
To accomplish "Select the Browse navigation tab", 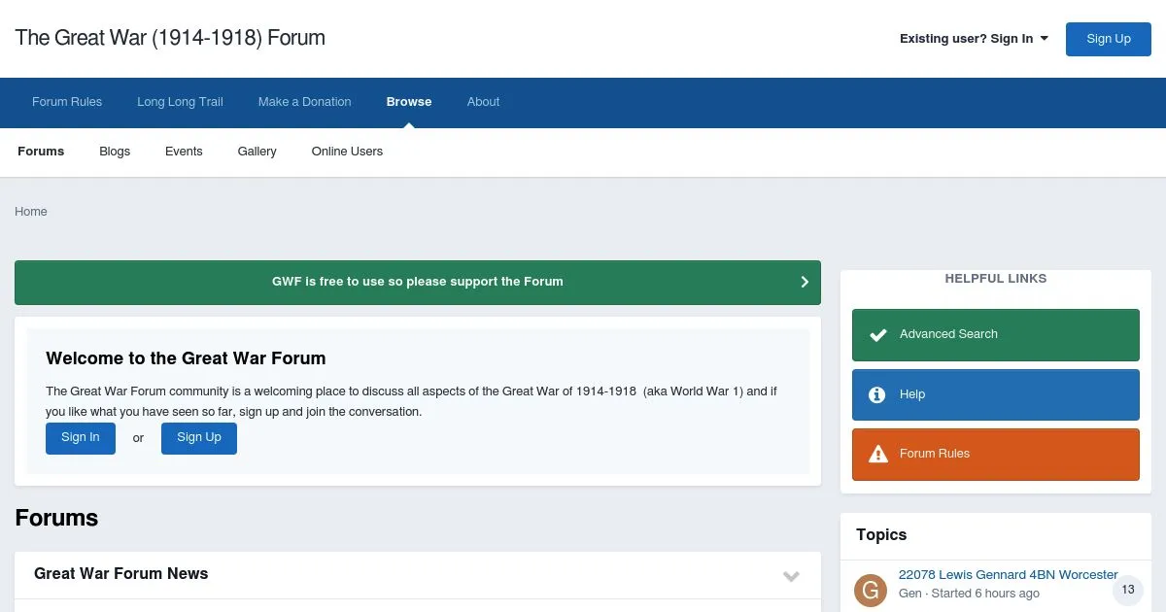I will coord(409,102).
